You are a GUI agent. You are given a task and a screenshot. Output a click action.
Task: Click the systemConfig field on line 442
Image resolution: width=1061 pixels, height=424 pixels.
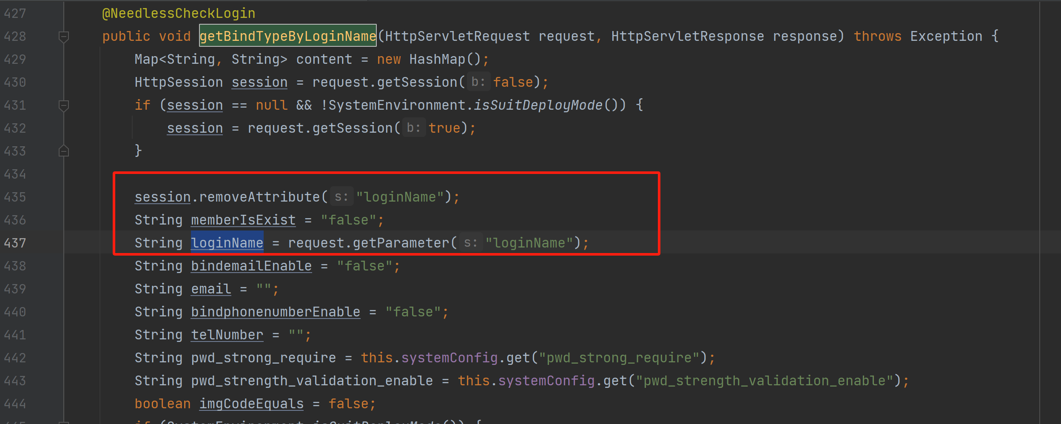(x=449, y=358)
